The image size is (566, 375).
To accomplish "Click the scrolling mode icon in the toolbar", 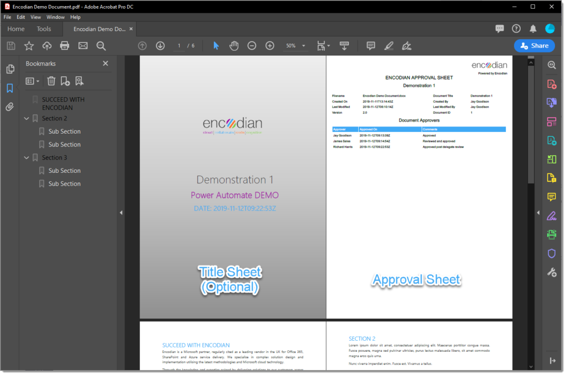I will tap(344, 46).
